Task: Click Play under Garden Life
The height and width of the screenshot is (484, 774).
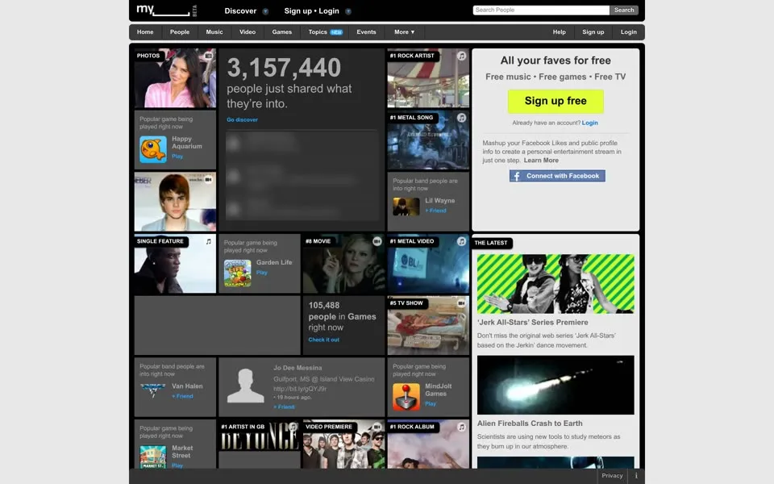Action: pos(262,273)
